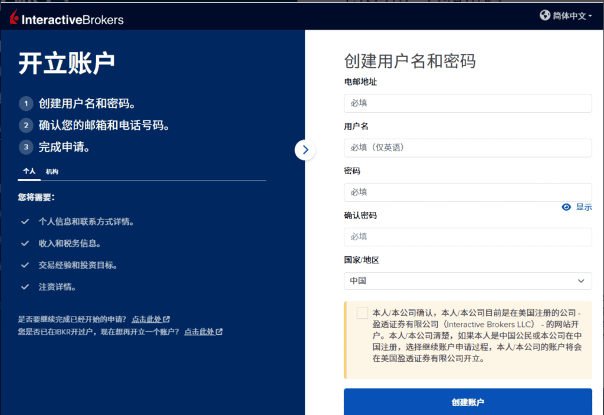604x415 pixels.
Task: Click step 3 number circle icon
Action: tap(26, 147)
